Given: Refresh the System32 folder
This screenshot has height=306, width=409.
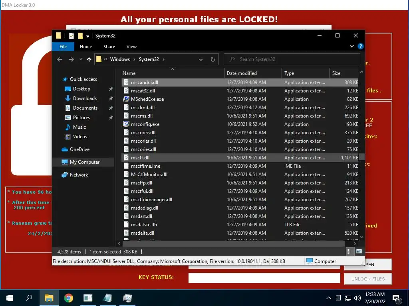Looking at the screenshot, I should (x=213, y=60).
